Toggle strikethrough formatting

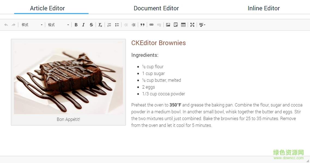coord(91,25)
